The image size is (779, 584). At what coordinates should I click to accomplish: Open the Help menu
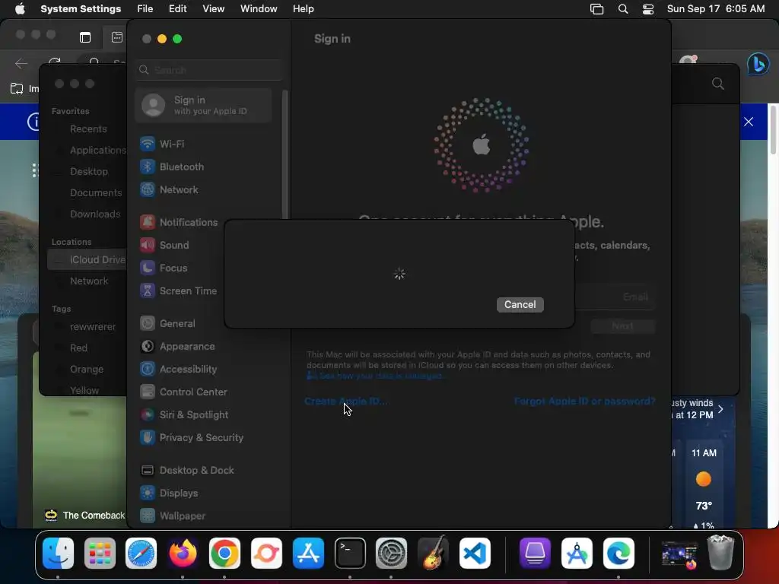pyautogui.click(x=303, y=9)
